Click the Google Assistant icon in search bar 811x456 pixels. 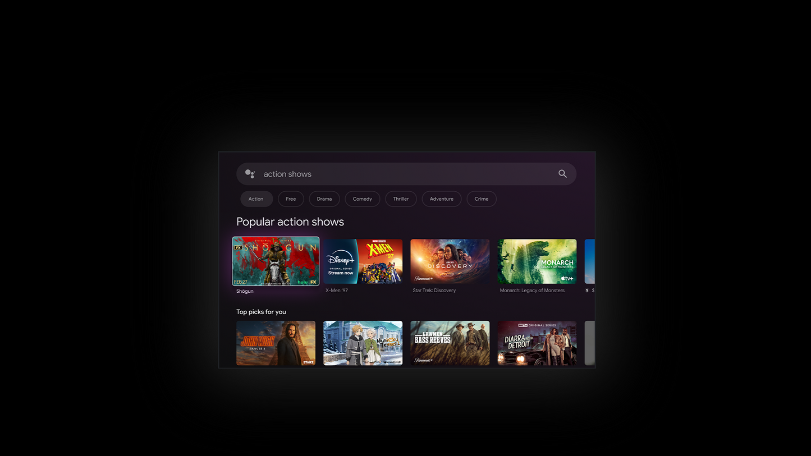point(250,174)
